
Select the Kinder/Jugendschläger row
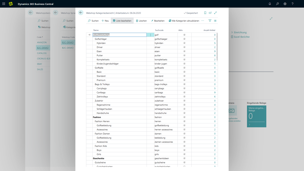(152, 64)
